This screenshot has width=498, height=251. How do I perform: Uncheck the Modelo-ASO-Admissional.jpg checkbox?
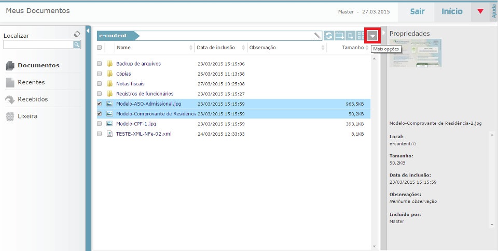(100, 104)
